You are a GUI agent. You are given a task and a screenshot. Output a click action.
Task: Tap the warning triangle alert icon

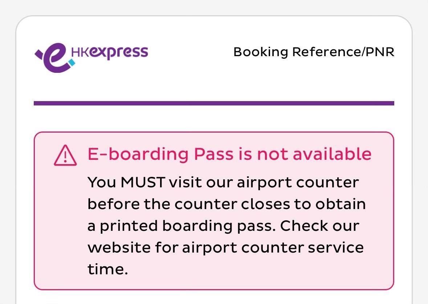(65, 155)
